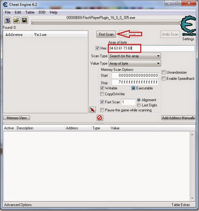Enable the CopyOnWrite checkbox
The image size is (199, 211).
102,94
